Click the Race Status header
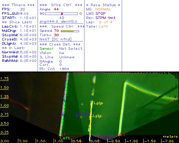This screenshot has width=179, height=143. click(103, 5)
